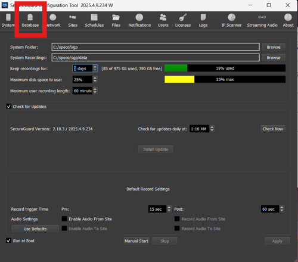This screenshot has height=262, width=298.
Task: Click the System Recordings path field
Action: coord(156,58)
